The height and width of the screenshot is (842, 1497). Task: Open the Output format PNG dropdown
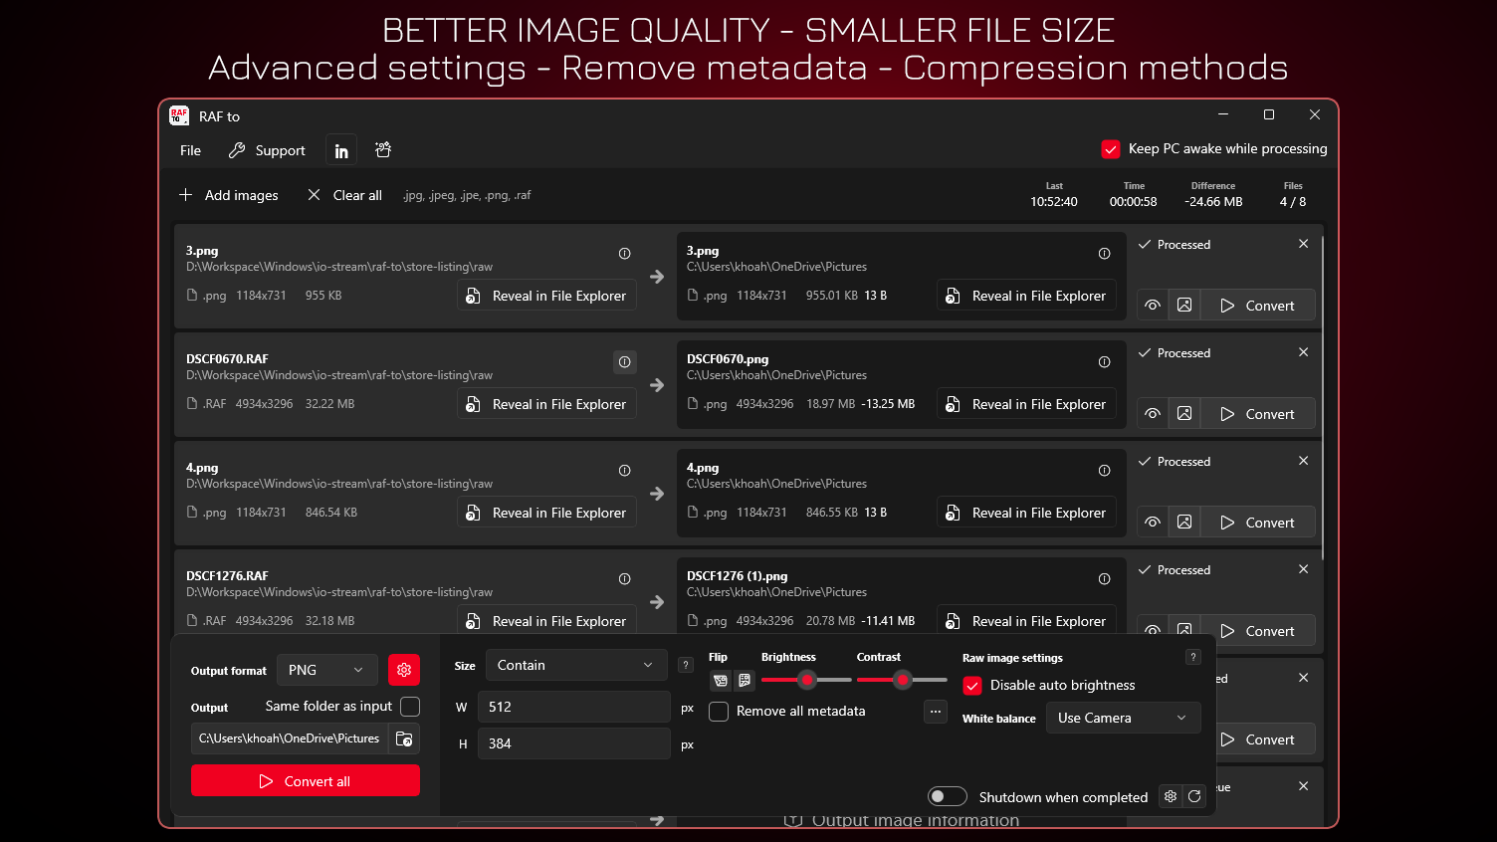point(326,670)
